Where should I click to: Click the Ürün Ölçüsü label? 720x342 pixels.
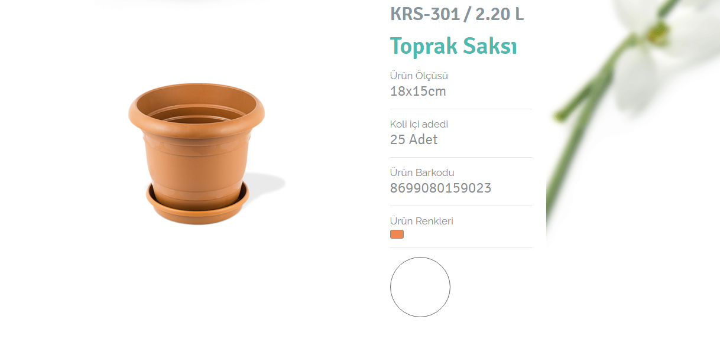point(419,76)
